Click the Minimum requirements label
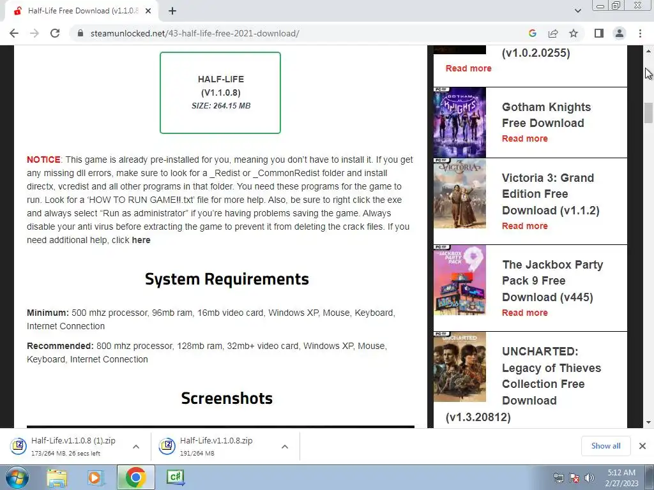This screenshot has width=654, height=490. point(47,313)
